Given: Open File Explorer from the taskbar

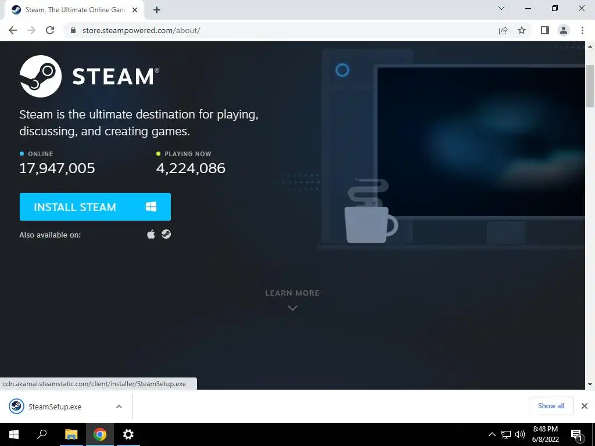Looking at the screenshot, I should pyautogui.click(x=71, y=434).
